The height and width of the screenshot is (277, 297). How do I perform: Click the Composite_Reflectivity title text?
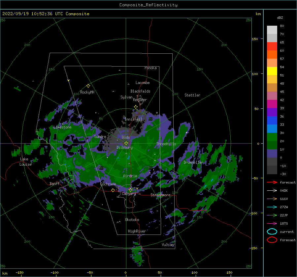pyautogui.click(x=148, y=5)
